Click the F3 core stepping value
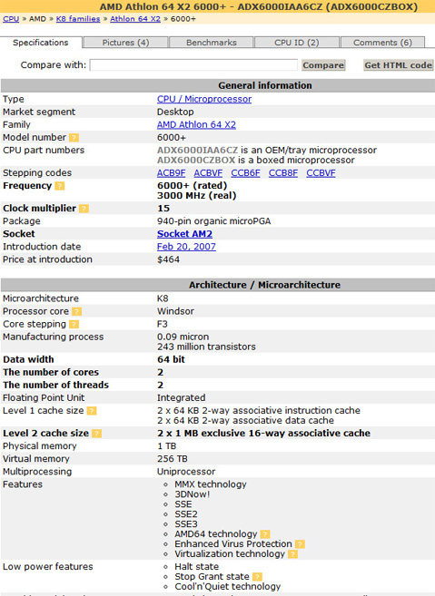 coord(163,324)
